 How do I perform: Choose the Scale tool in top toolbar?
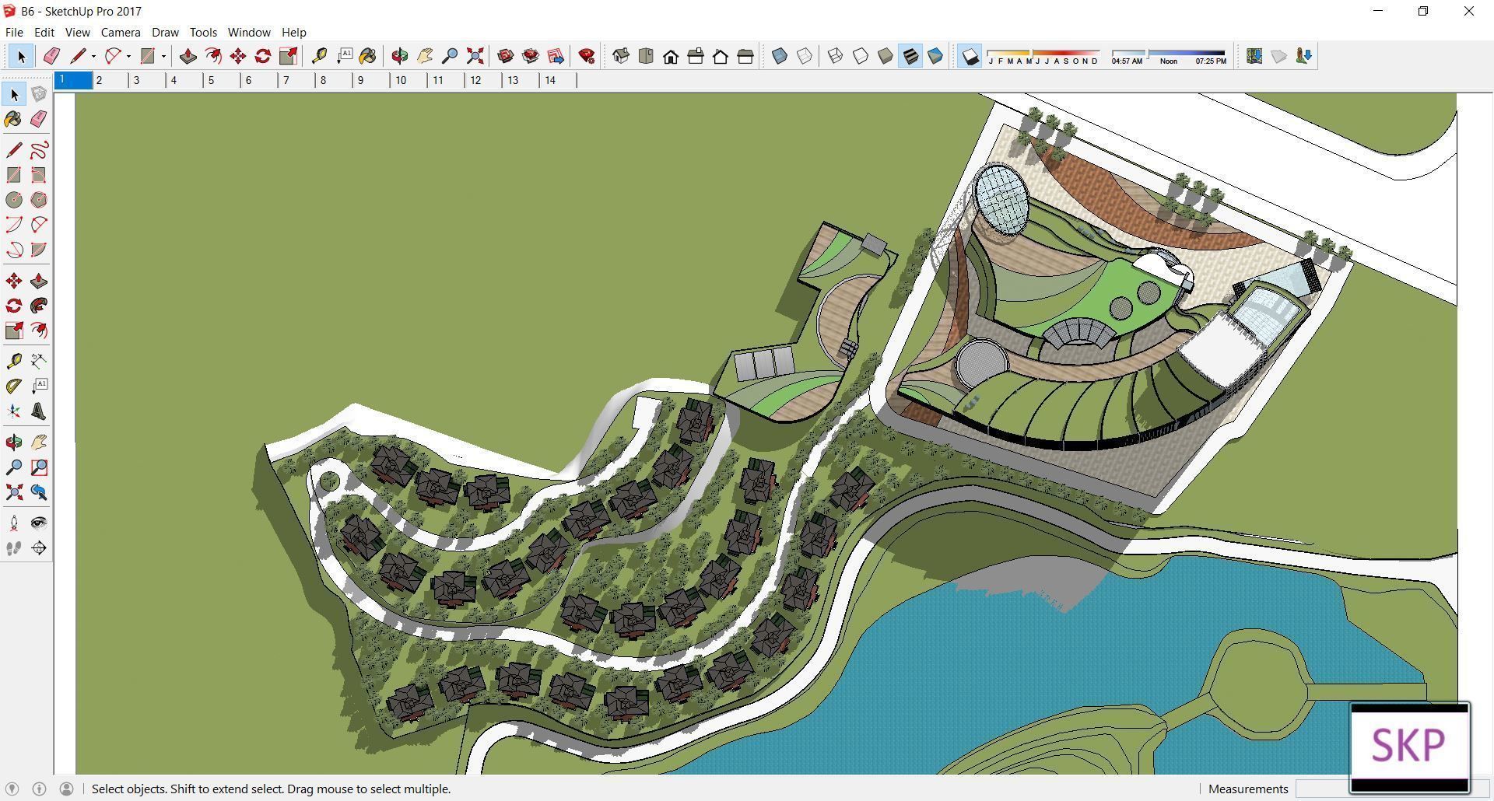pos(288,56)
